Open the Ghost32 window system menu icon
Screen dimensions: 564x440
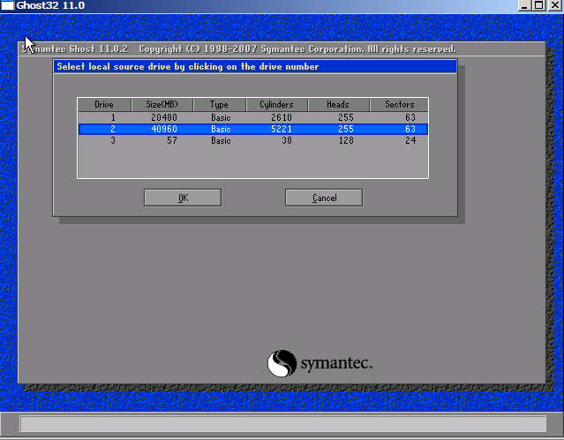point(7,5)
